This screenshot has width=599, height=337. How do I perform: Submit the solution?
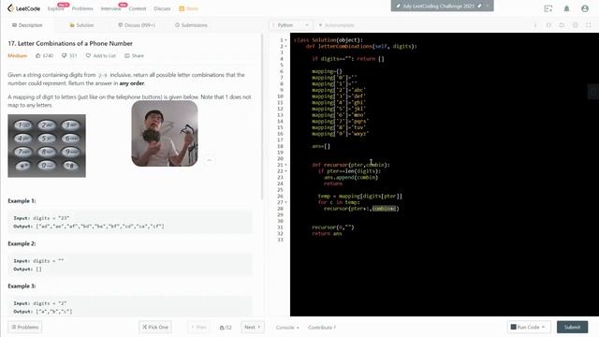tap(572, 327)
